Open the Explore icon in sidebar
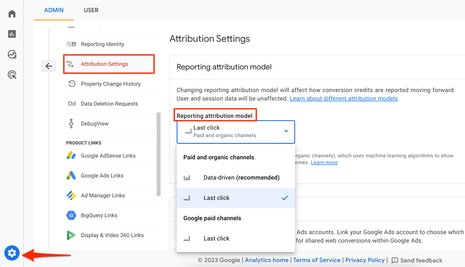Image resolution: width=465 pixels, height=267 pixels. 12,55
